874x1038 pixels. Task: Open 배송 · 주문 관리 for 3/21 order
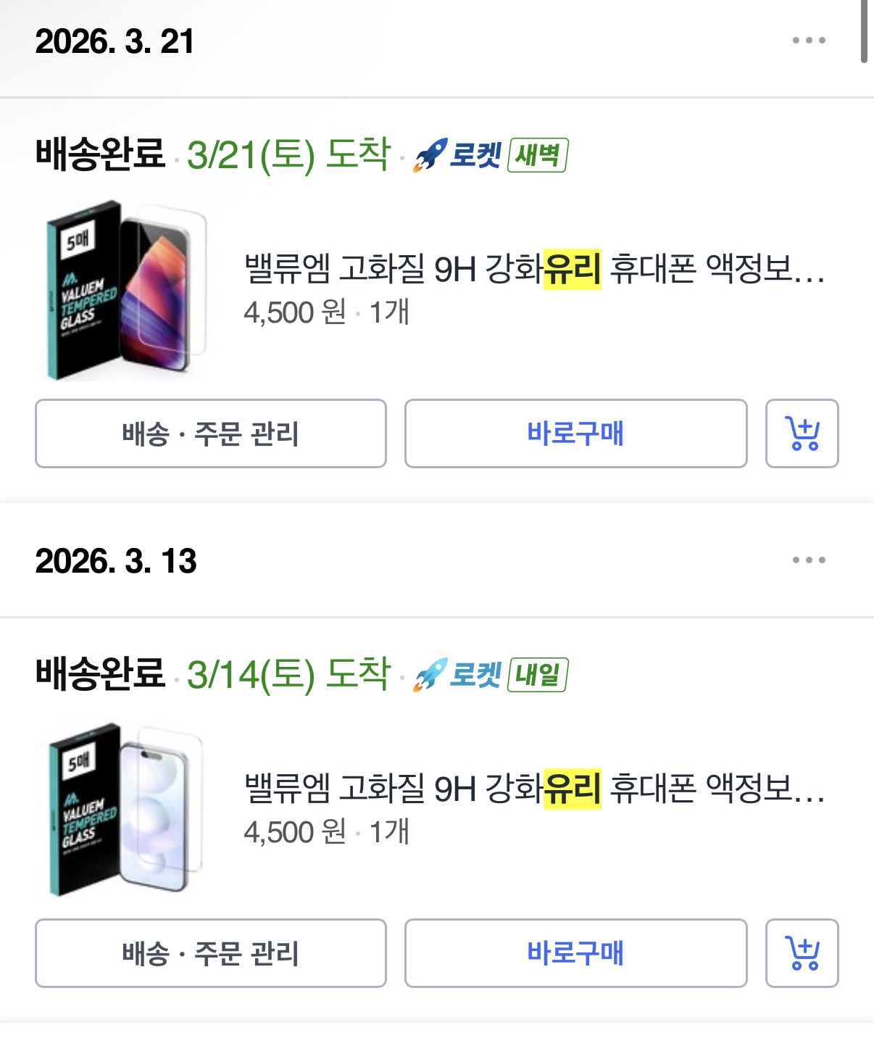[210, 433]
